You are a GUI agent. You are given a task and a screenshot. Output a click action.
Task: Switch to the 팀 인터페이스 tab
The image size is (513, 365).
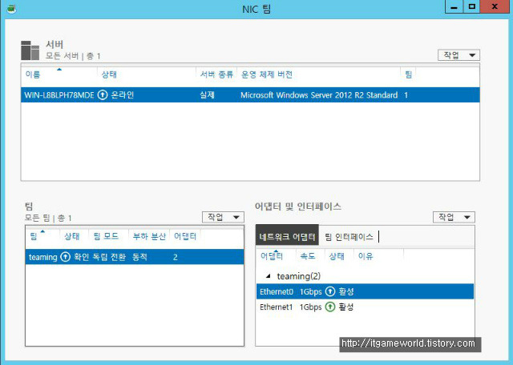click(349, 237)
